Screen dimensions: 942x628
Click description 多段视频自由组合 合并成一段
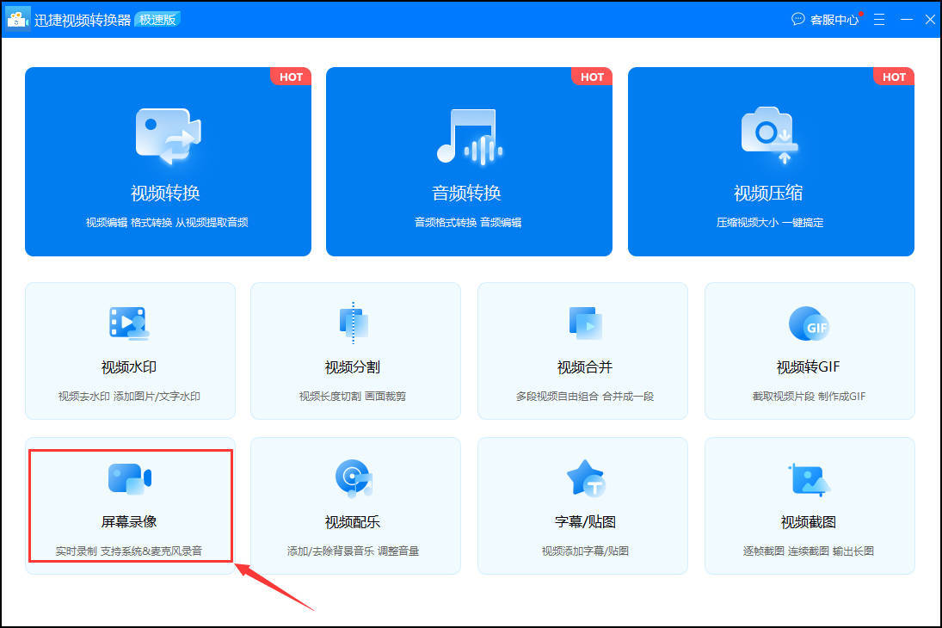click(584, 396)
